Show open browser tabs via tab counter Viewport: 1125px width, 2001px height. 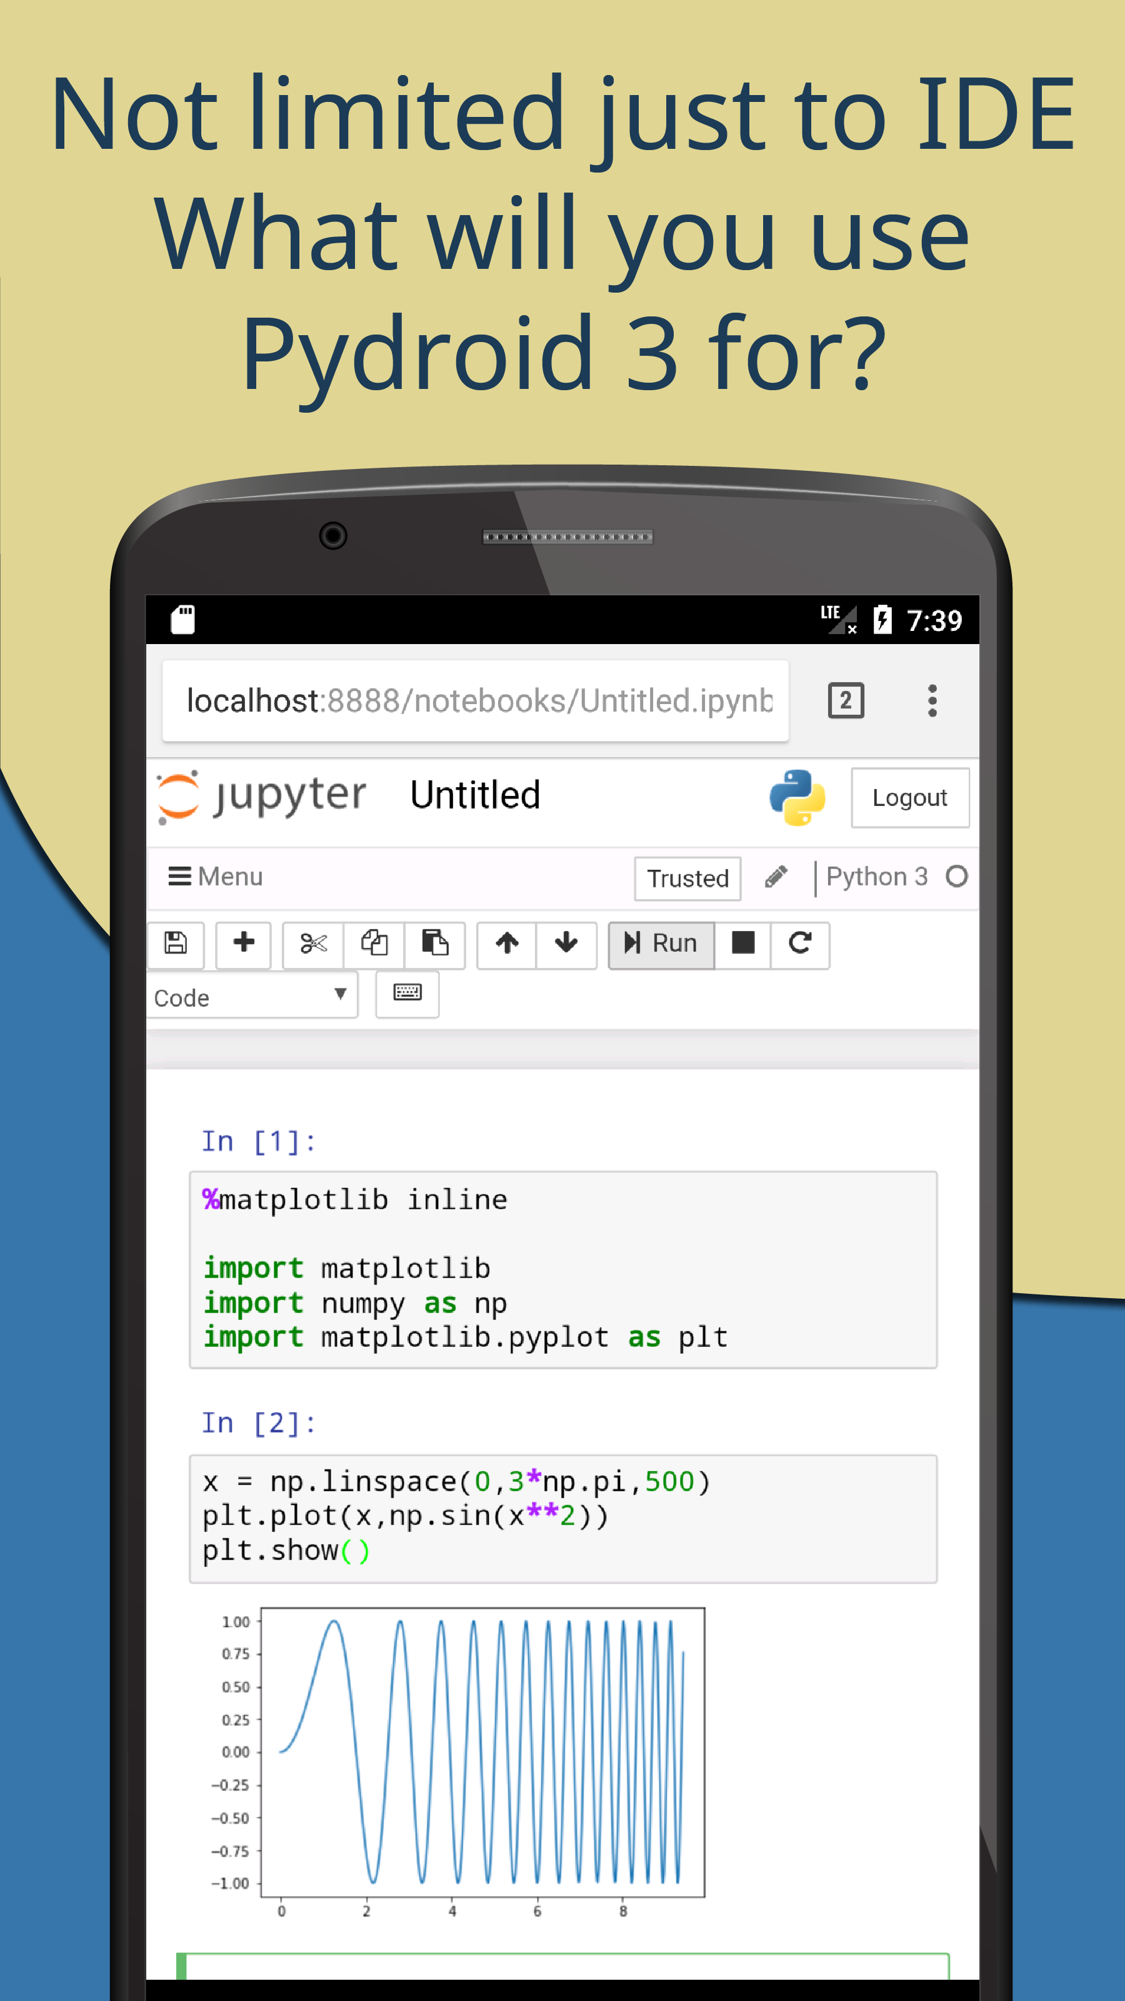tap(845, 700)
